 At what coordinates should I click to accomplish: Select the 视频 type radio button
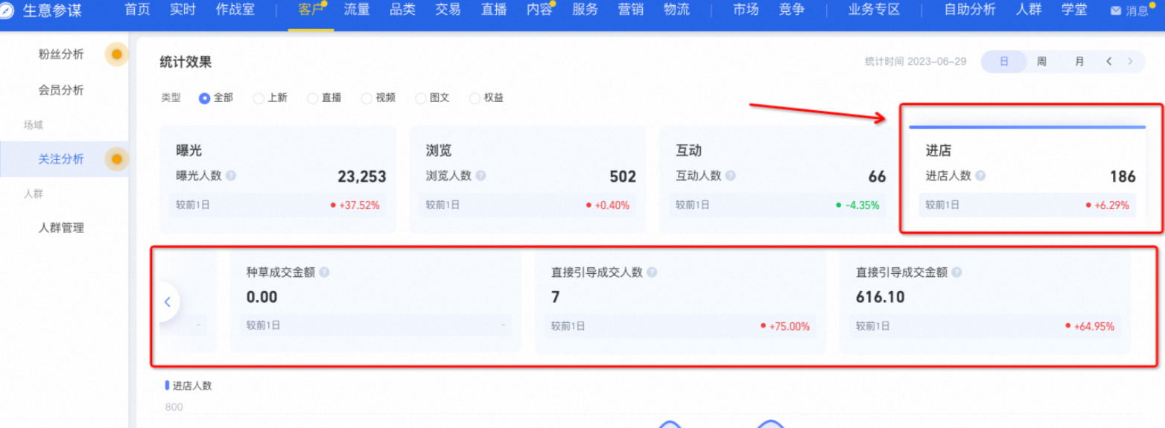(x=366, y=98)
